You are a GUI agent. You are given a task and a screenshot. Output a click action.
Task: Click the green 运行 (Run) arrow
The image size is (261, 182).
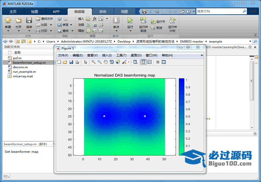pos(130,20)
